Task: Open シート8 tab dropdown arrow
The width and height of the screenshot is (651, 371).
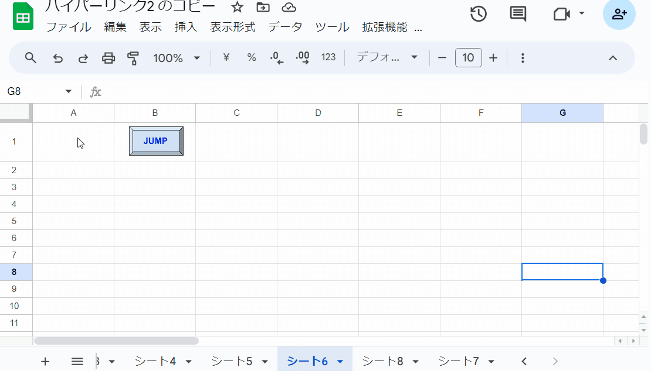Action: 416,362
